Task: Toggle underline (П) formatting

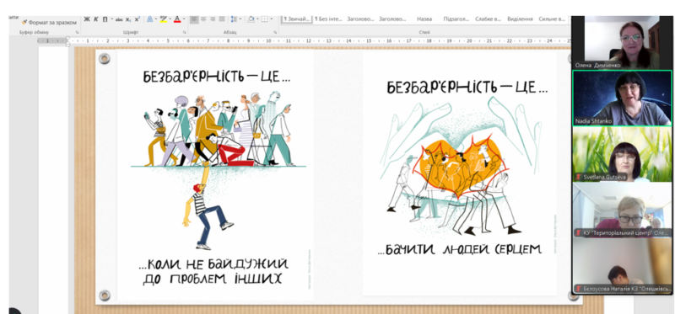Action: (x=105, y=19)
